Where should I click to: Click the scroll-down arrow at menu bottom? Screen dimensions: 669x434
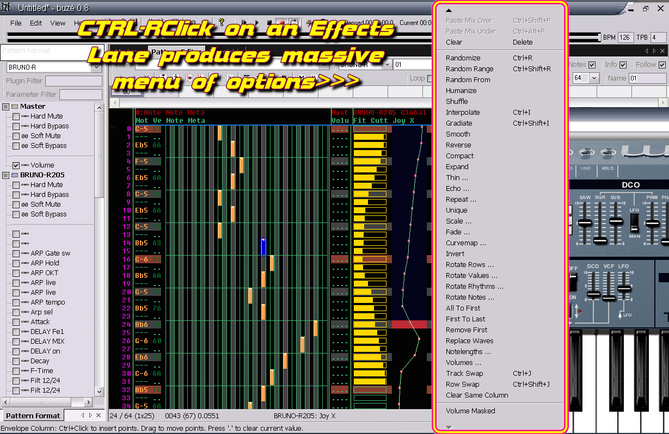point(449,427)
